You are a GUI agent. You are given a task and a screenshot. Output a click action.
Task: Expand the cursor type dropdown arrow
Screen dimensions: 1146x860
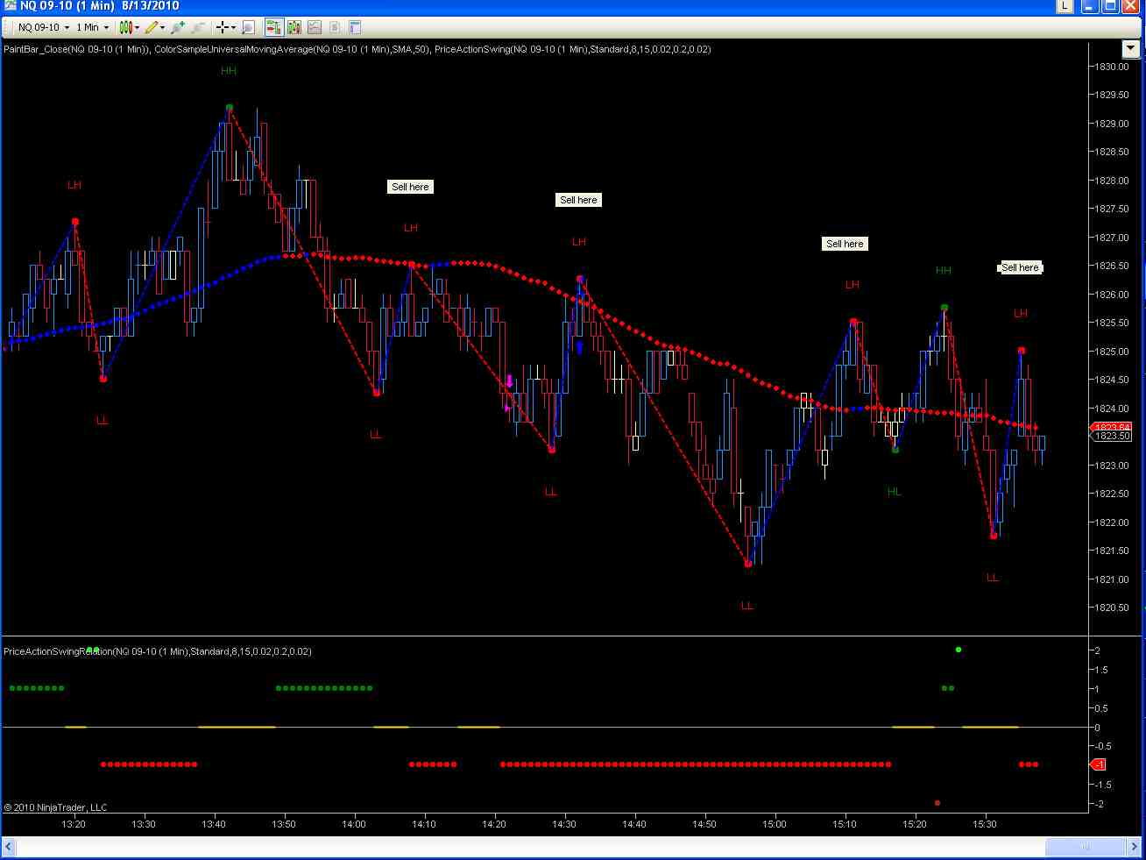pos(234,27)
